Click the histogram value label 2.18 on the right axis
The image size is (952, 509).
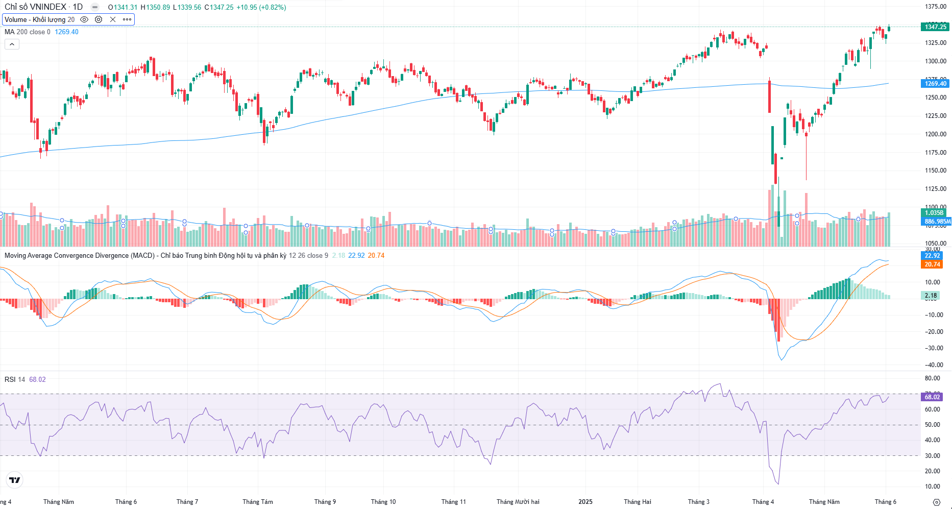coord(931,296)
